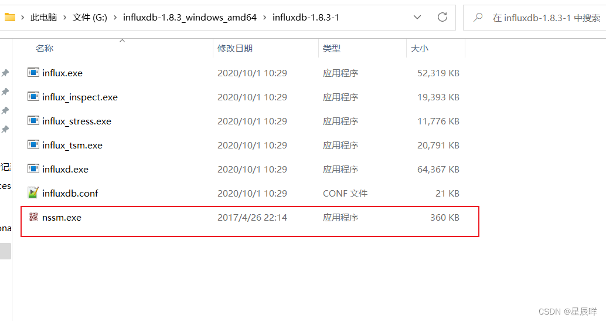Screen dimensions: 606x321
Task: Click type CONF 文件 cell
Action: [x=345, y=193]
